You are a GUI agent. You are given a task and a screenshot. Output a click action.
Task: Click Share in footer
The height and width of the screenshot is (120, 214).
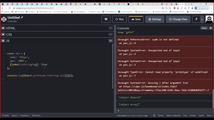tap(209, 116)
